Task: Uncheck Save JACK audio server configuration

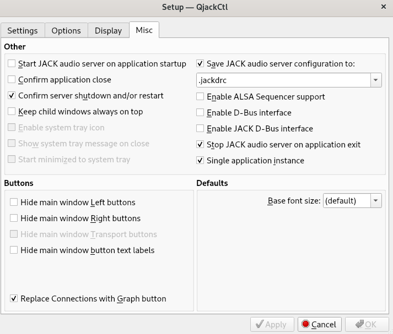Action: (201, 64)
